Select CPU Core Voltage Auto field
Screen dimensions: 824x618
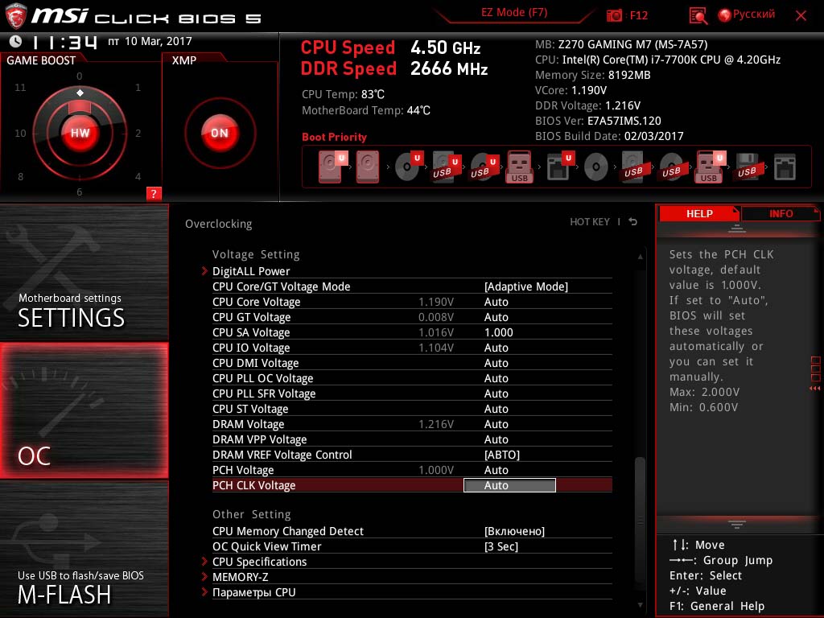(x=496, y=302)
